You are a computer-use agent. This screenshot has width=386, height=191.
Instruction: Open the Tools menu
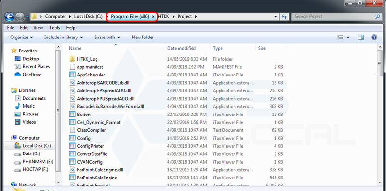click(55, 28)
